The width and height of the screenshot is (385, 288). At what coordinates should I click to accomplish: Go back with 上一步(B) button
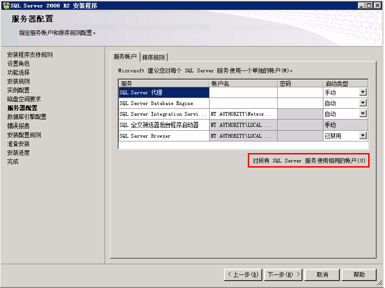click(243, 274)
